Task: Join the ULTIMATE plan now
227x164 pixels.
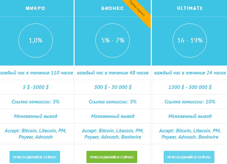Action: (189, 157)
